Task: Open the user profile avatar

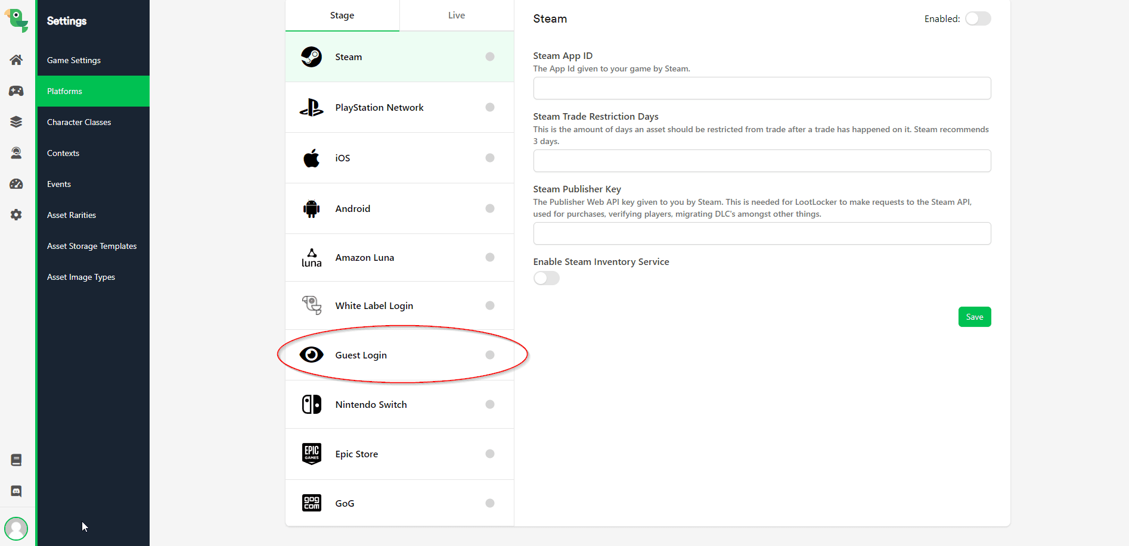Action: 16,528
